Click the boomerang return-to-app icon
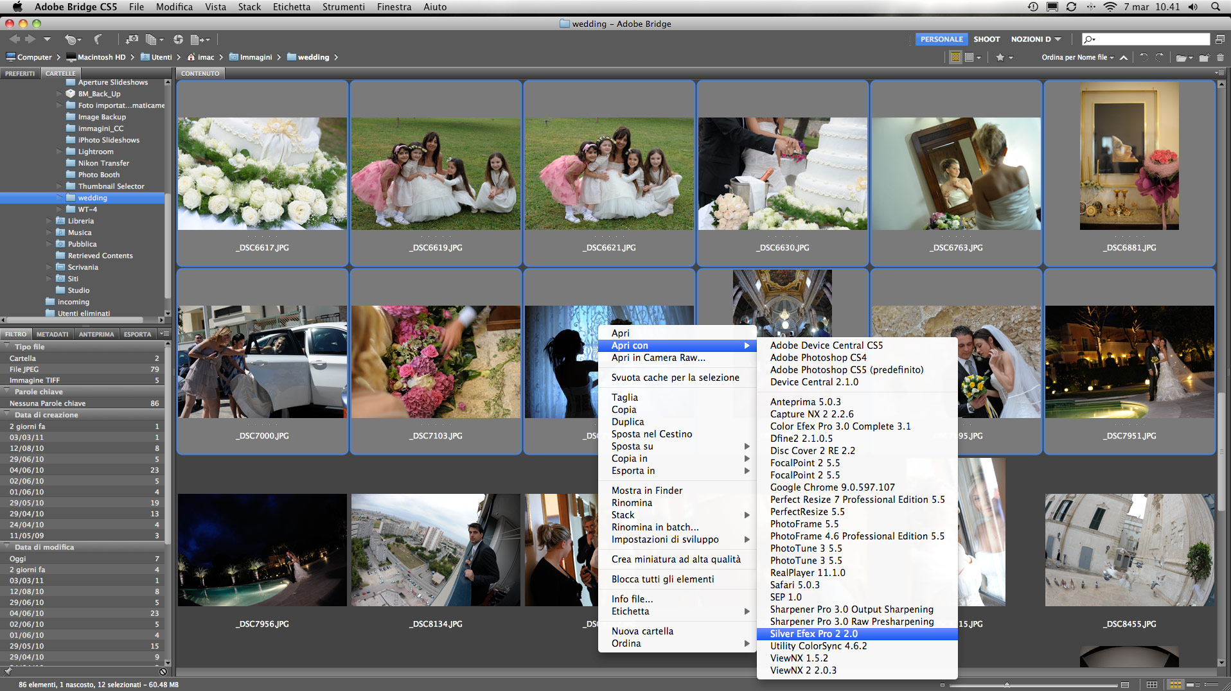1231x691 pixels. click(x=98, y=39)
